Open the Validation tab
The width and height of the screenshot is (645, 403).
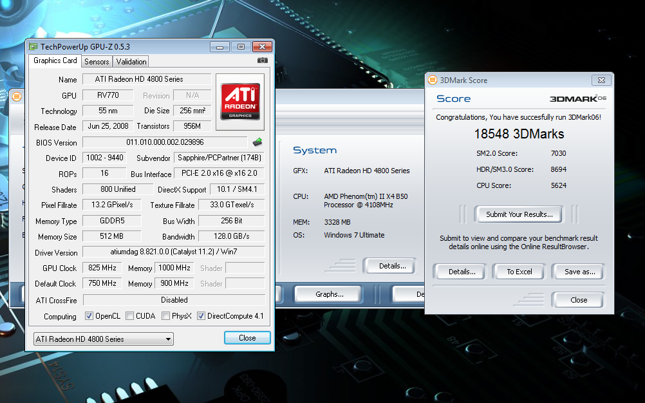(x=131, y=62)
